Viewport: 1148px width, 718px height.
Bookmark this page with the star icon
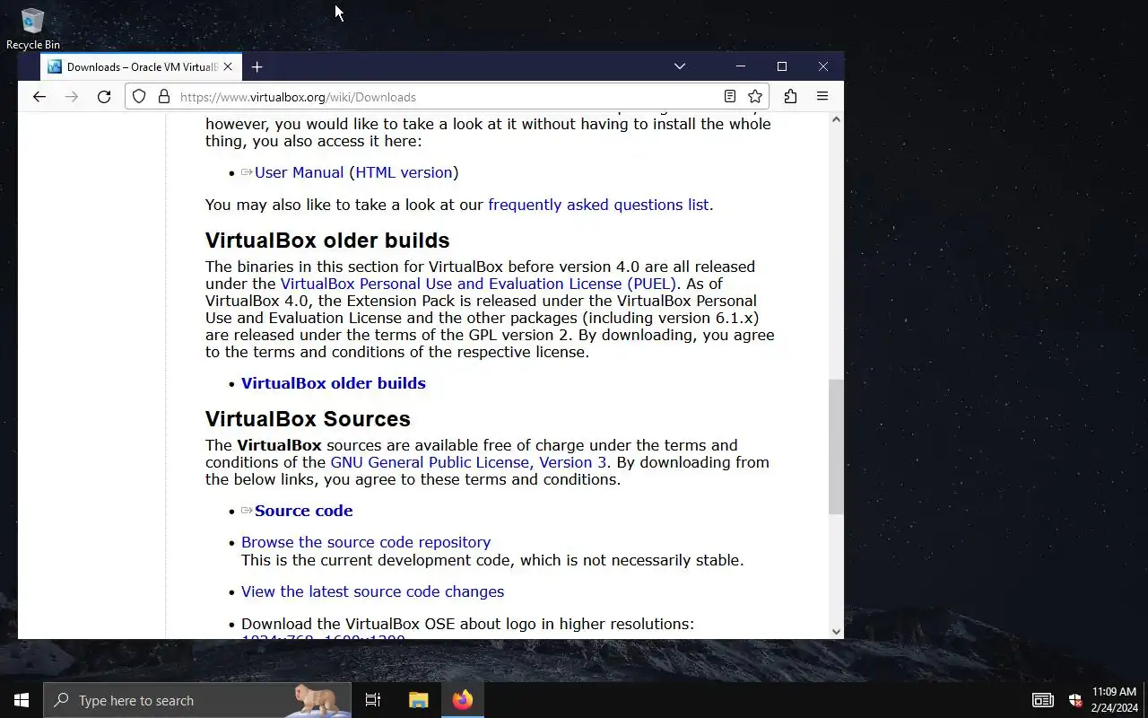click(x=755, y=97)
